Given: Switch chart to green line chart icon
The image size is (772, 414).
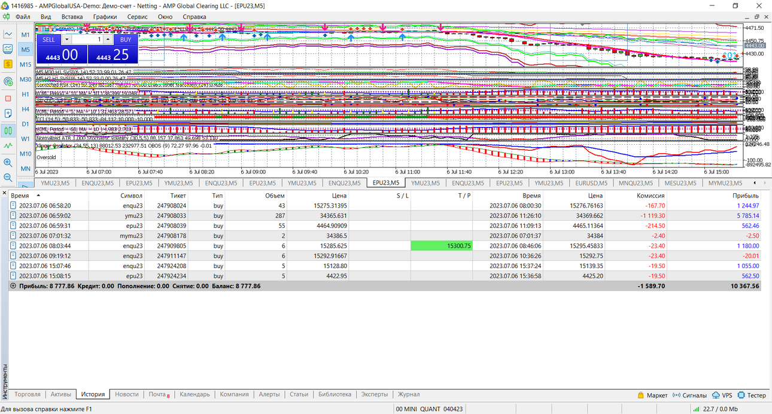Looking at the screenshot, I should (8, 145).
